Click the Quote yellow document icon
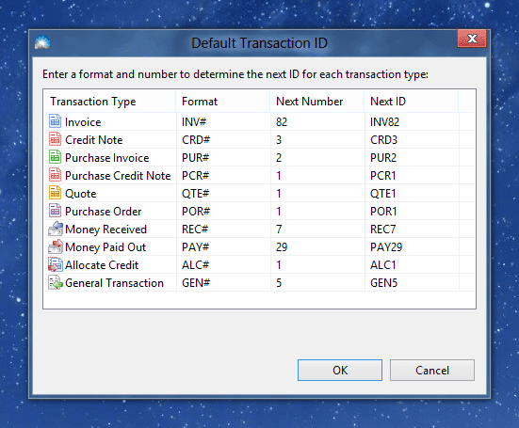The image size is (519, 428). click(x=55, y=192)
